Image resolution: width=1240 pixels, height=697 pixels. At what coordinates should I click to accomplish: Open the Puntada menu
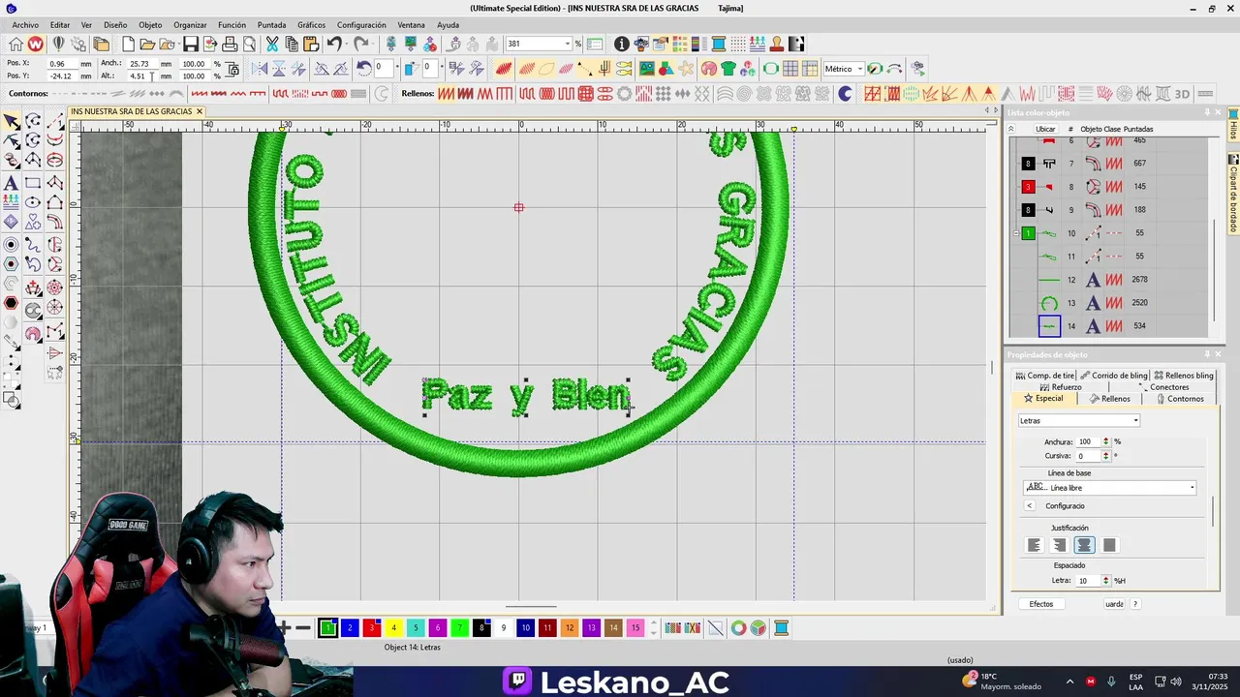point(271,25)
